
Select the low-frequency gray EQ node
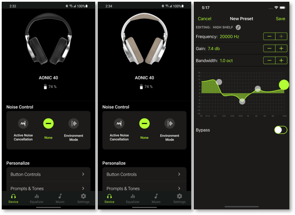coord(219,82)
